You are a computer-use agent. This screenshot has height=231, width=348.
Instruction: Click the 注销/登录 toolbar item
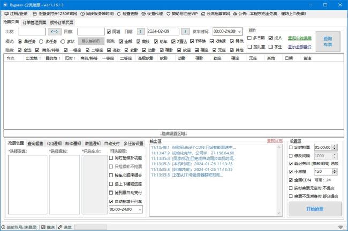[16, 14]
